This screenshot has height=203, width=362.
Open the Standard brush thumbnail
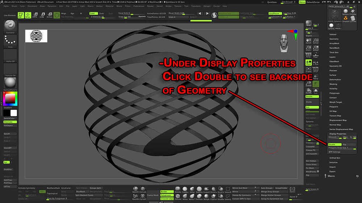10,27
